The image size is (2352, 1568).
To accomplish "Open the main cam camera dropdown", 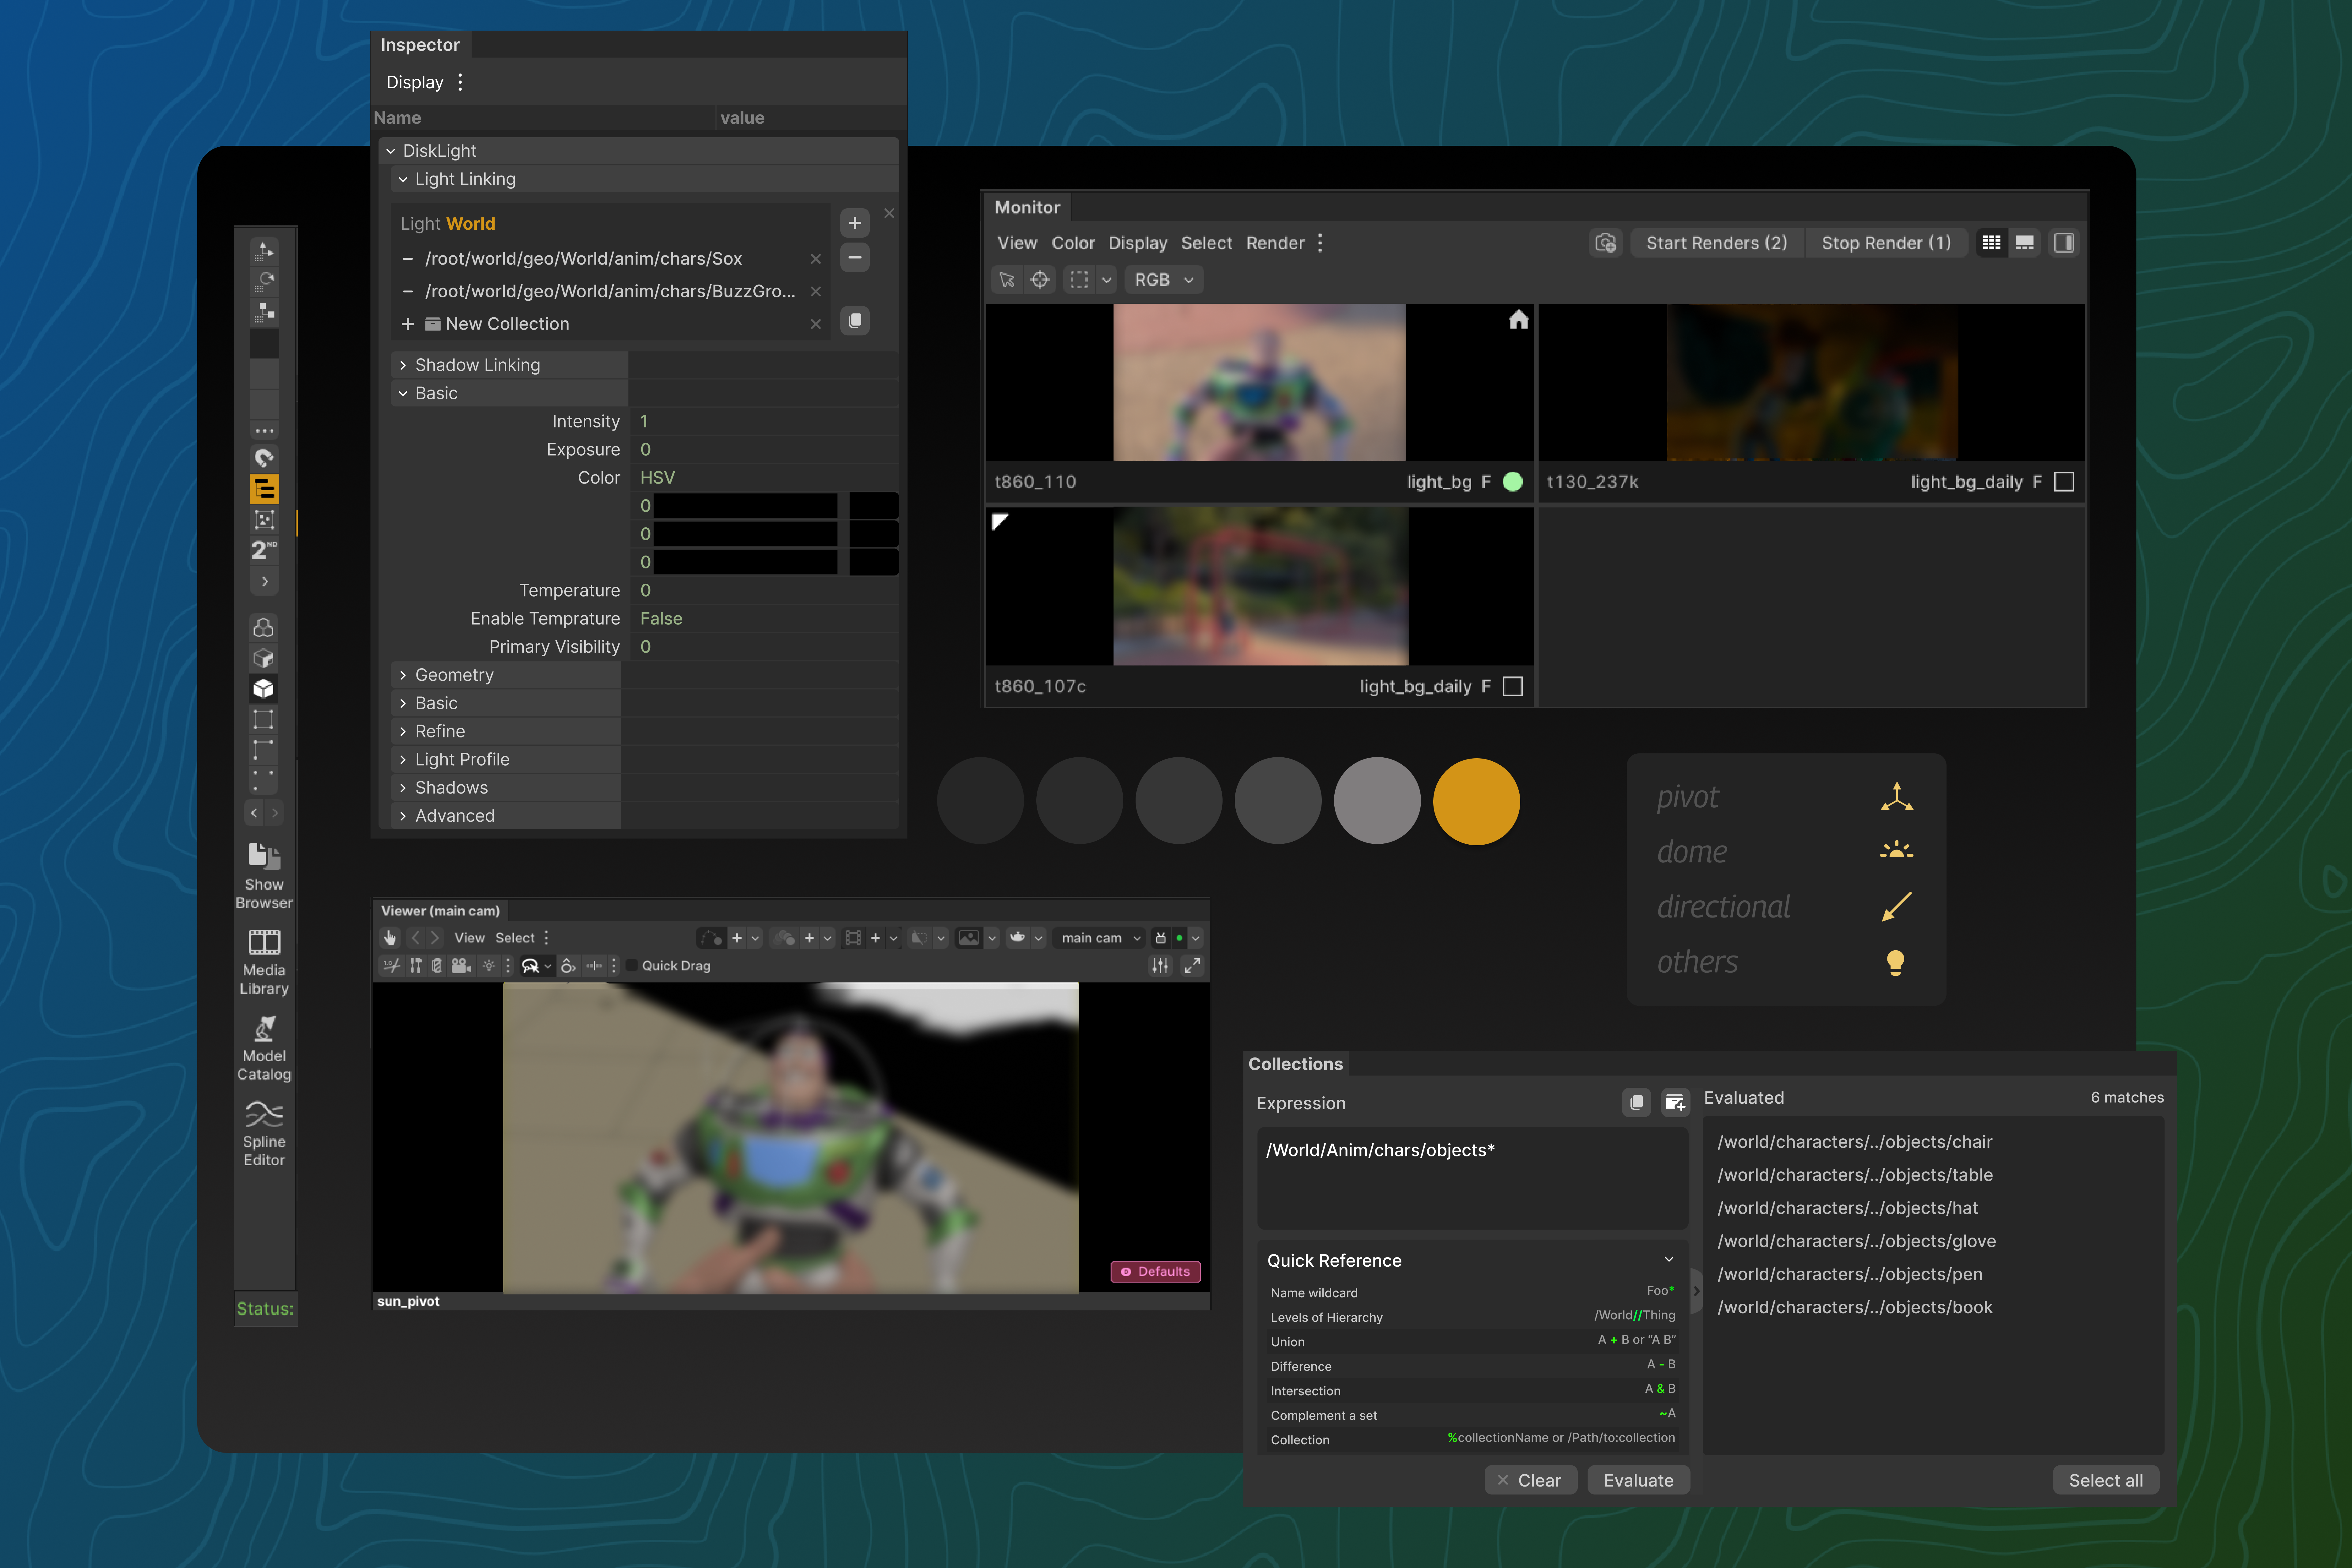I will [1100, 938].
